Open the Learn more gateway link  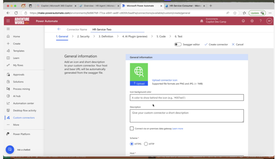(x=178, y=129)
